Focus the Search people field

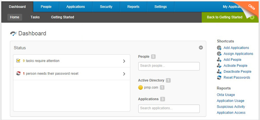pos(169,66)
